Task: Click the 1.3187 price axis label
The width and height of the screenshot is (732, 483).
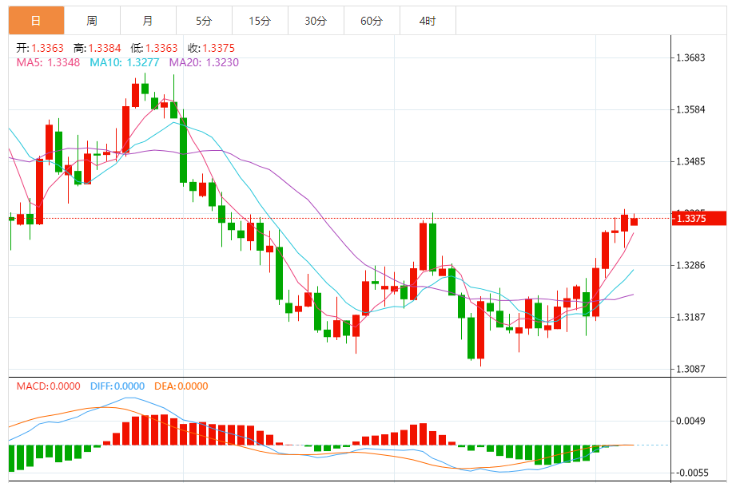Action: pos(690,317)
